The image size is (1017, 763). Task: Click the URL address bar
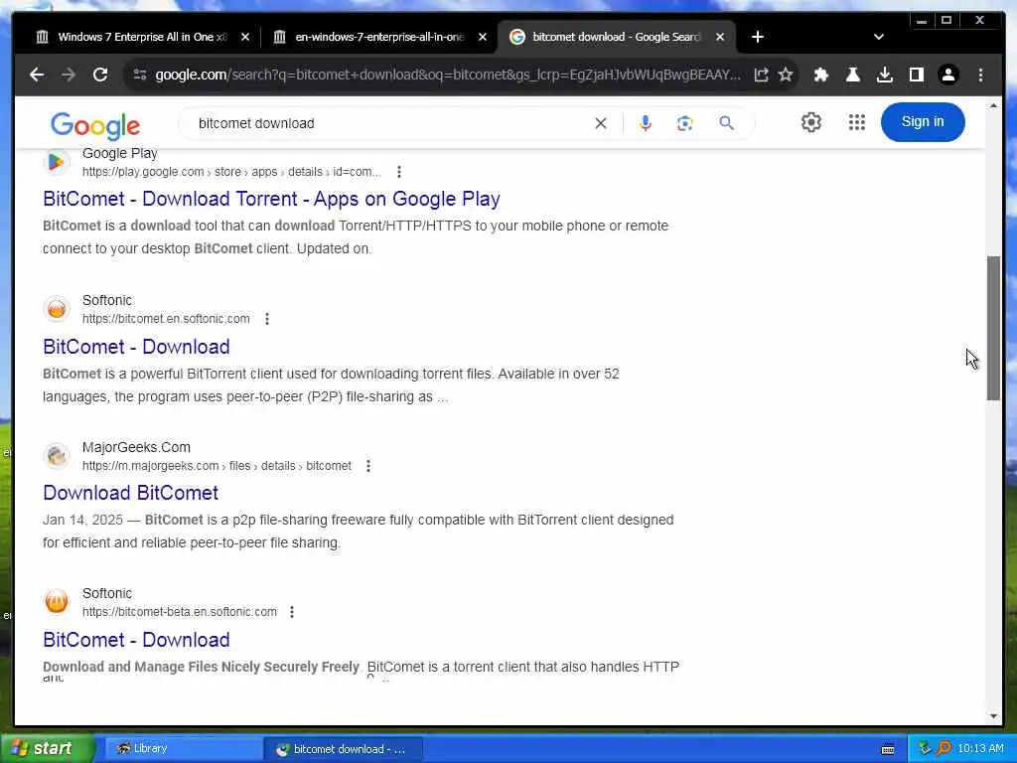point(448,75)
